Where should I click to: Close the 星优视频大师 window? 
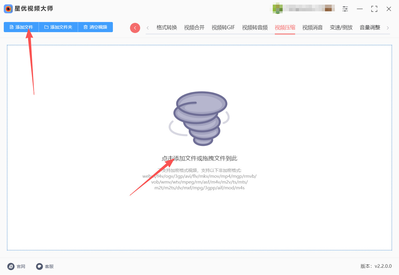tap(389, 9)
